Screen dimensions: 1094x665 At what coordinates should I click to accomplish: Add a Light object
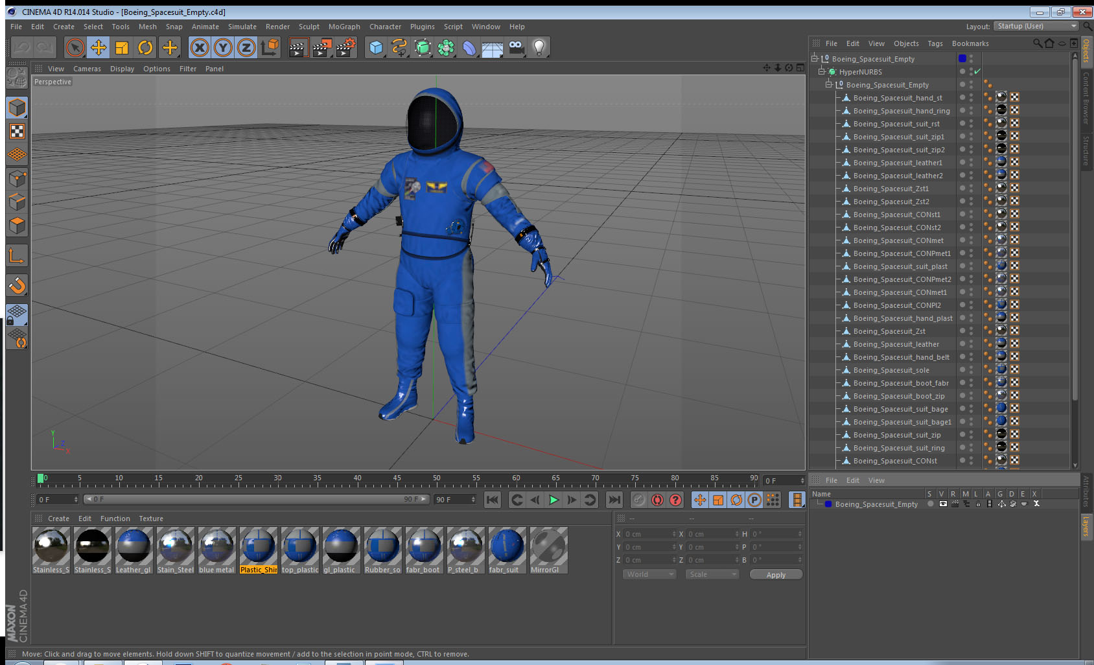[539, 47]
